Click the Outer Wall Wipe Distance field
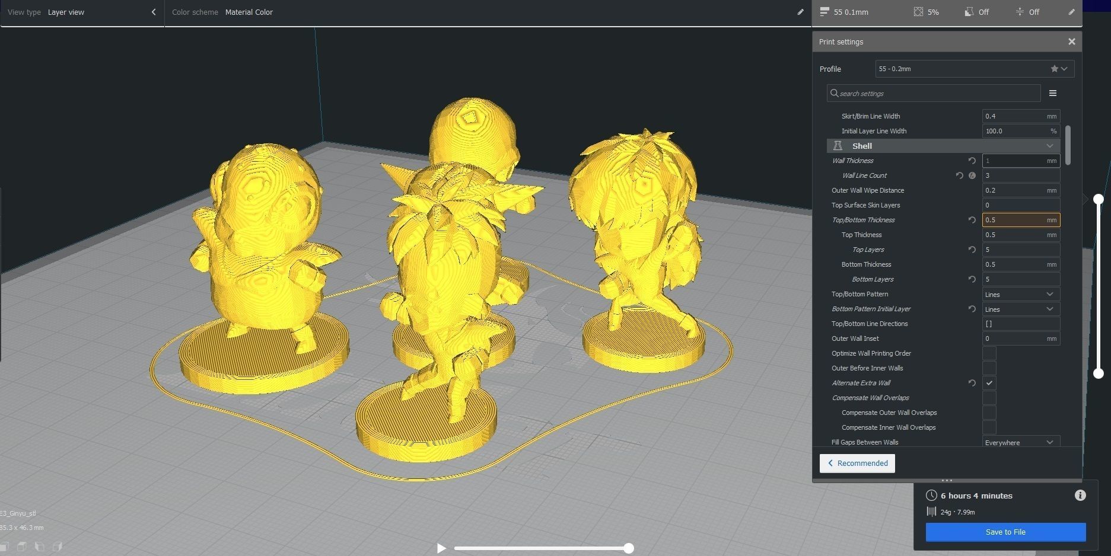 point(1021,190)
